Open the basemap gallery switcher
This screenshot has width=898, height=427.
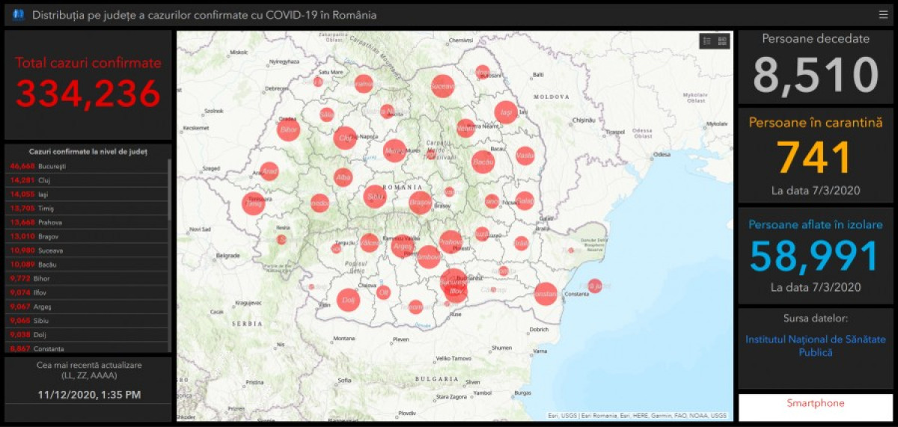(722, 41)
